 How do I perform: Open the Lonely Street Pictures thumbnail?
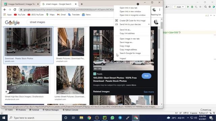click(70, 80)
